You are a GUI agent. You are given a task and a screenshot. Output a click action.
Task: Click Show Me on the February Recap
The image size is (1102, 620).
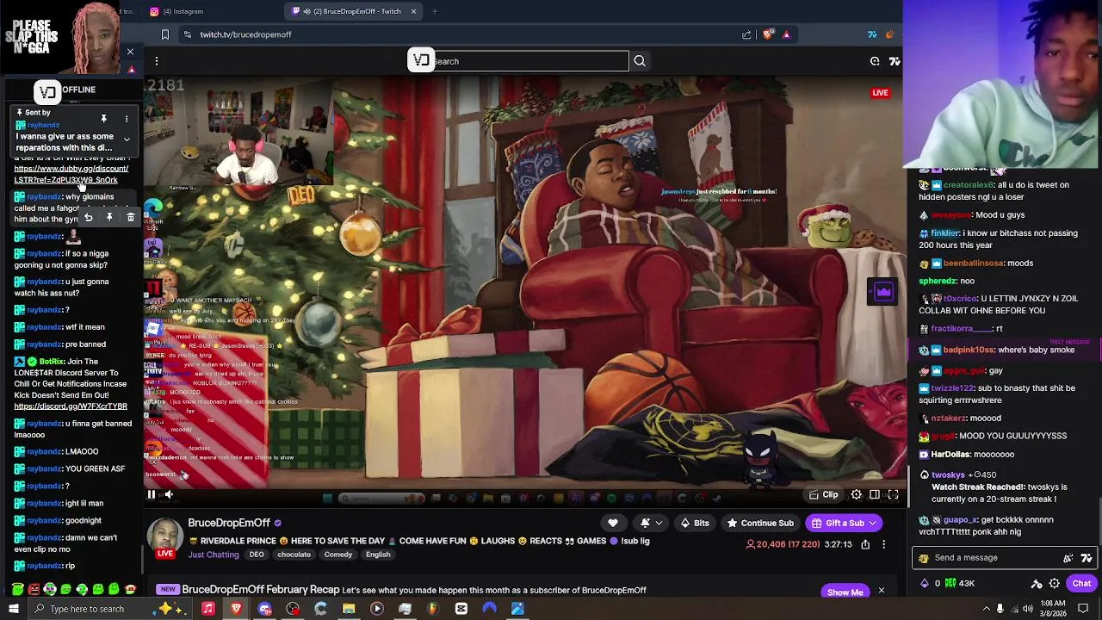click(x=845, y=592)
